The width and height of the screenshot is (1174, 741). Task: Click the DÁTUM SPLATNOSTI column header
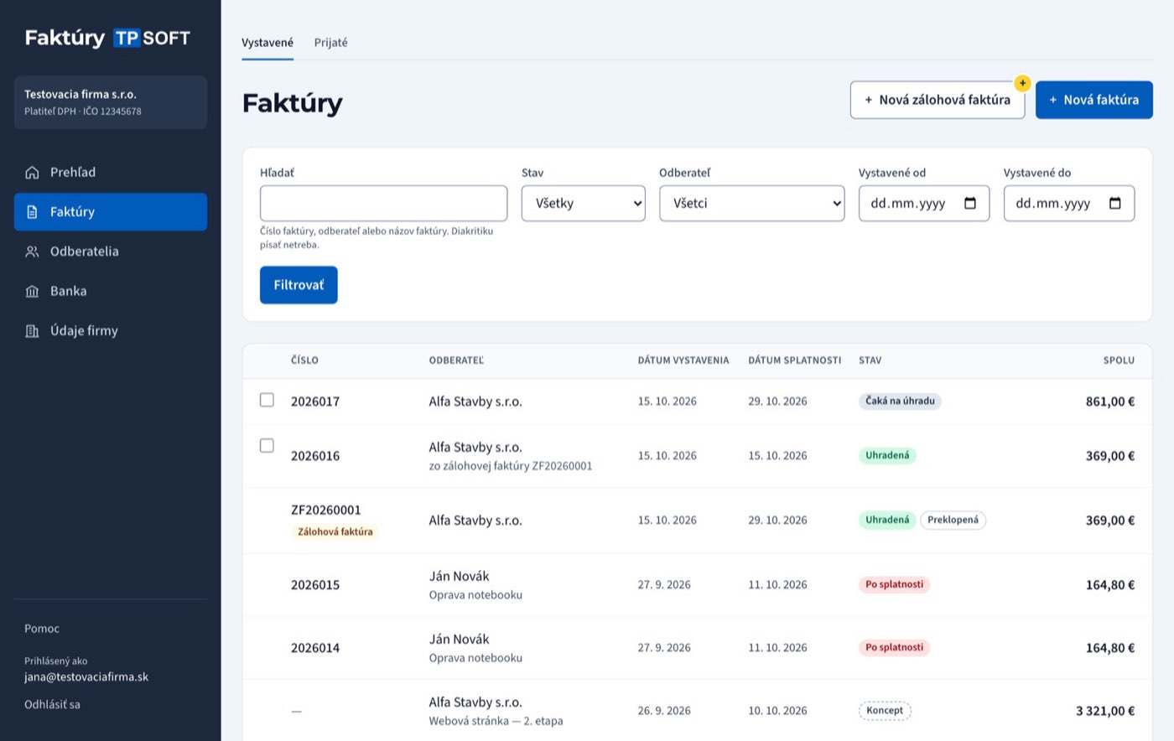tap(794, 360)
